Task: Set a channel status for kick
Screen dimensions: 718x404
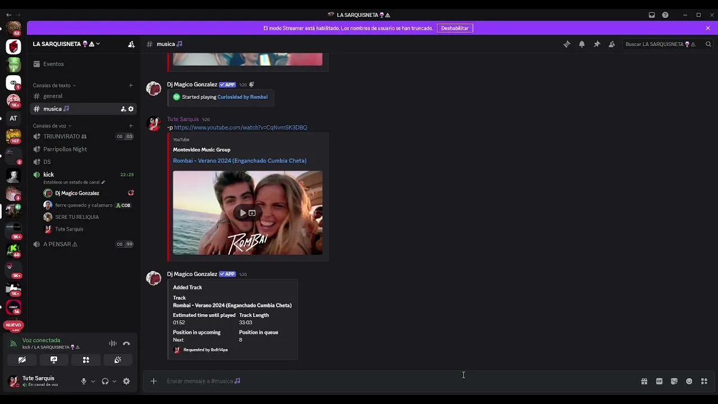Action: click(x=74, y=182)
